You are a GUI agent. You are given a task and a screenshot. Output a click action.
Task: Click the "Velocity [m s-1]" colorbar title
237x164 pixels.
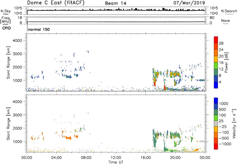click(x=234, y=124)
